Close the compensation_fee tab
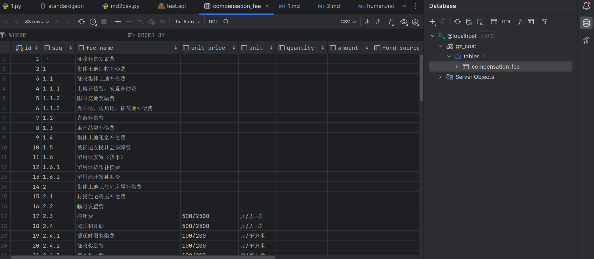Viewport: 594px width, 259px height. coord(267,6)
